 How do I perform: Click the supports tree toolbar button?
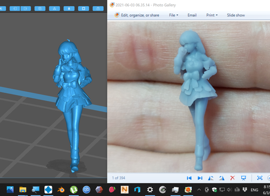coord(55,9)
